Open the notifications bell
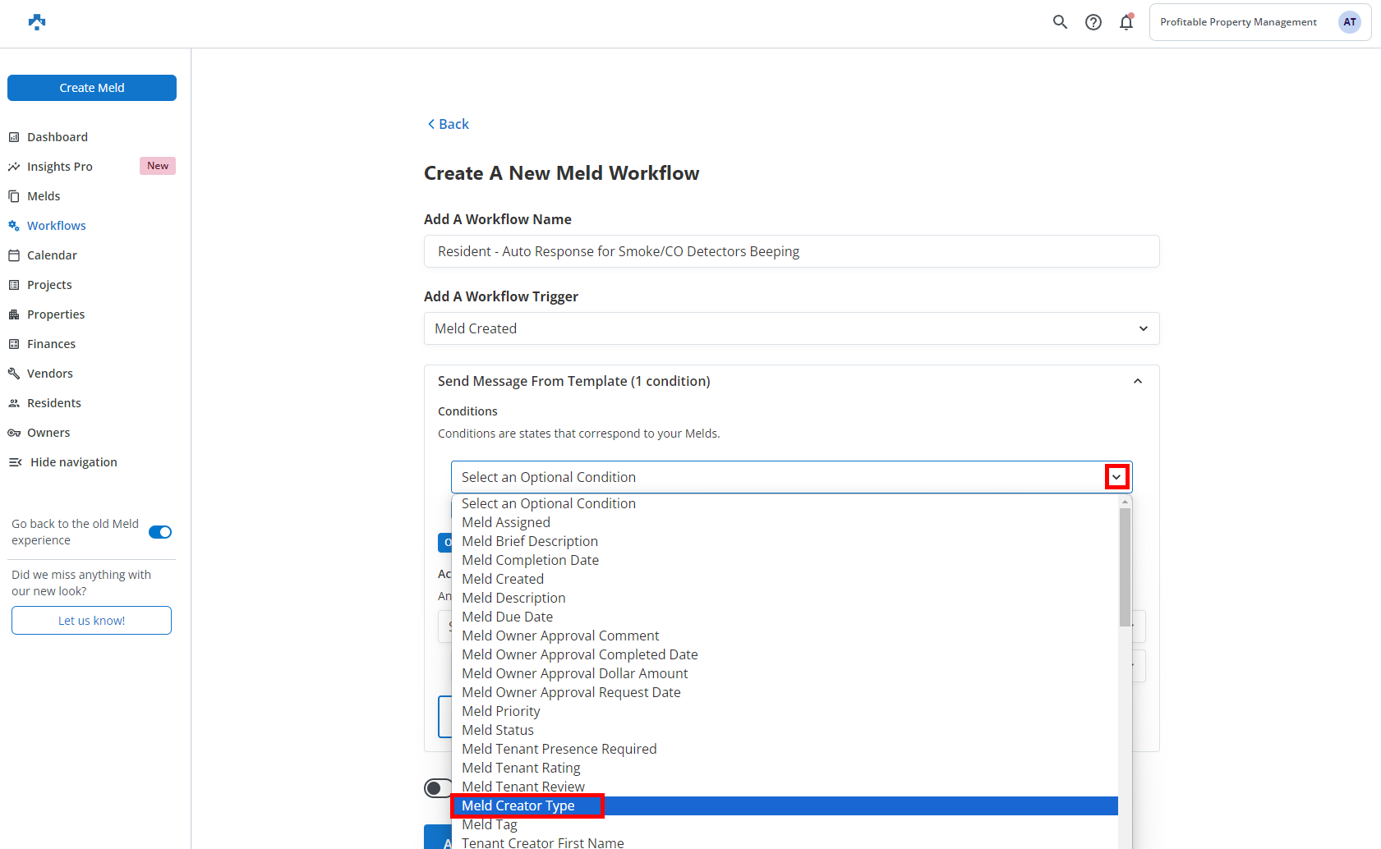The height and width of the screenshot is (849, 1381). 1126,22
